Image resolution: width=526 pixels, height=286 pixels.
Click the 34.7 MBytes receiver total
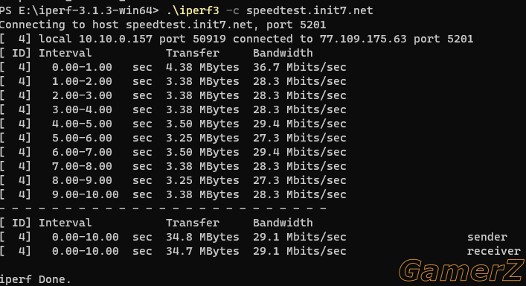click(x=202, y=251)
